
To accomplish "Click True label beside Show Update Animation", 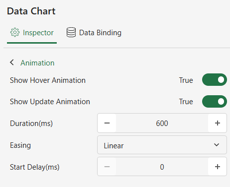I will coord(186,102).
